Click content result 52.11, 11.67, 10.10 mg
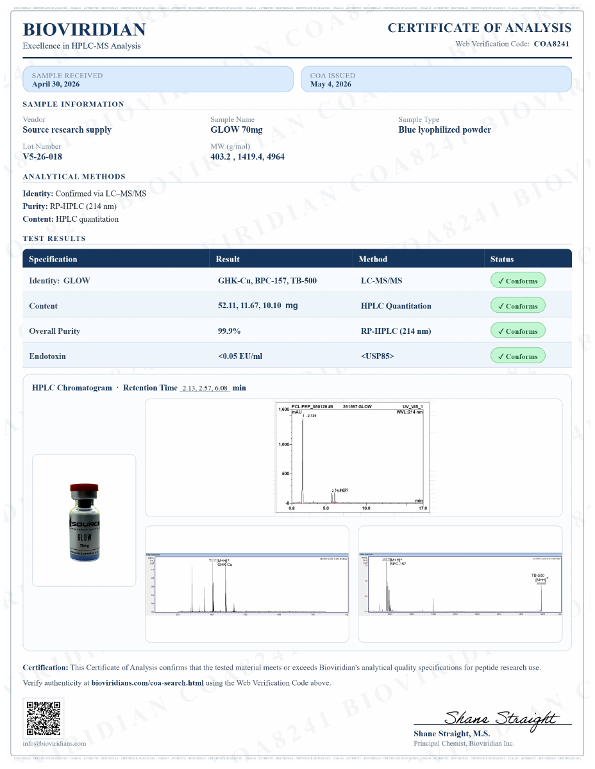 (258, 306)
